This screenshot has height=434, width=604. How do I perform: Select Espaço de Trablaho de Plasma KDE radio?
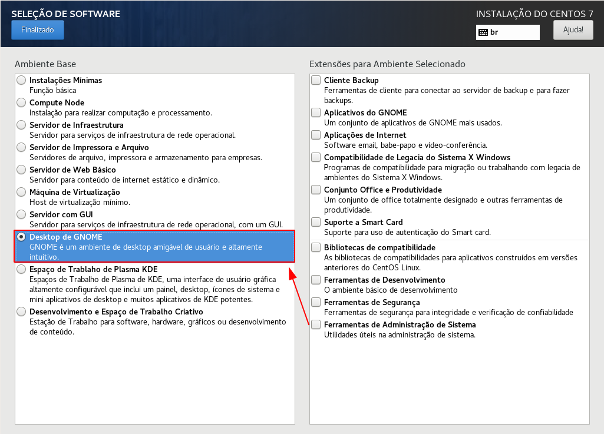[x=22, y=269]
